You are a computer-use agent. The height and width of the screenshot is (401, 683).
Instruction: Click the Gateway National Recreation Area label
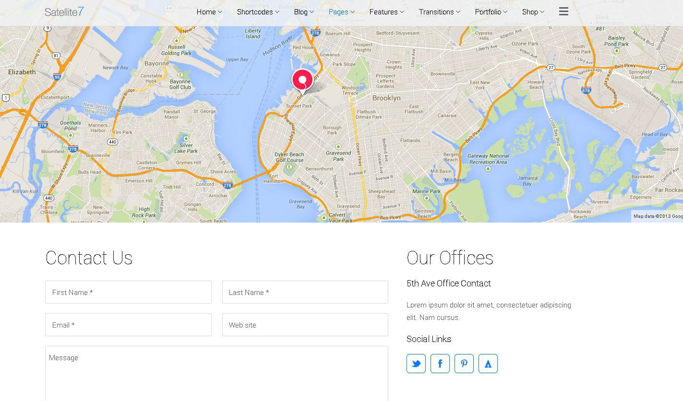(x=488, y=159)
